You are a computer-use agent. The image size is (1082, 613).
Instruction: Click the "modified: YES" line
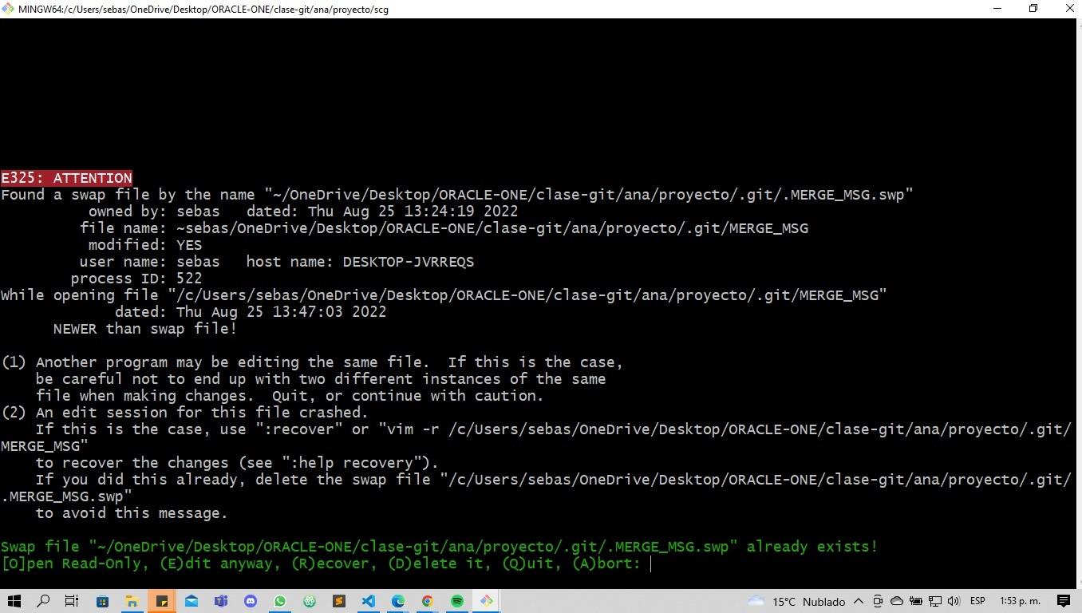click(x=145, y=245)
